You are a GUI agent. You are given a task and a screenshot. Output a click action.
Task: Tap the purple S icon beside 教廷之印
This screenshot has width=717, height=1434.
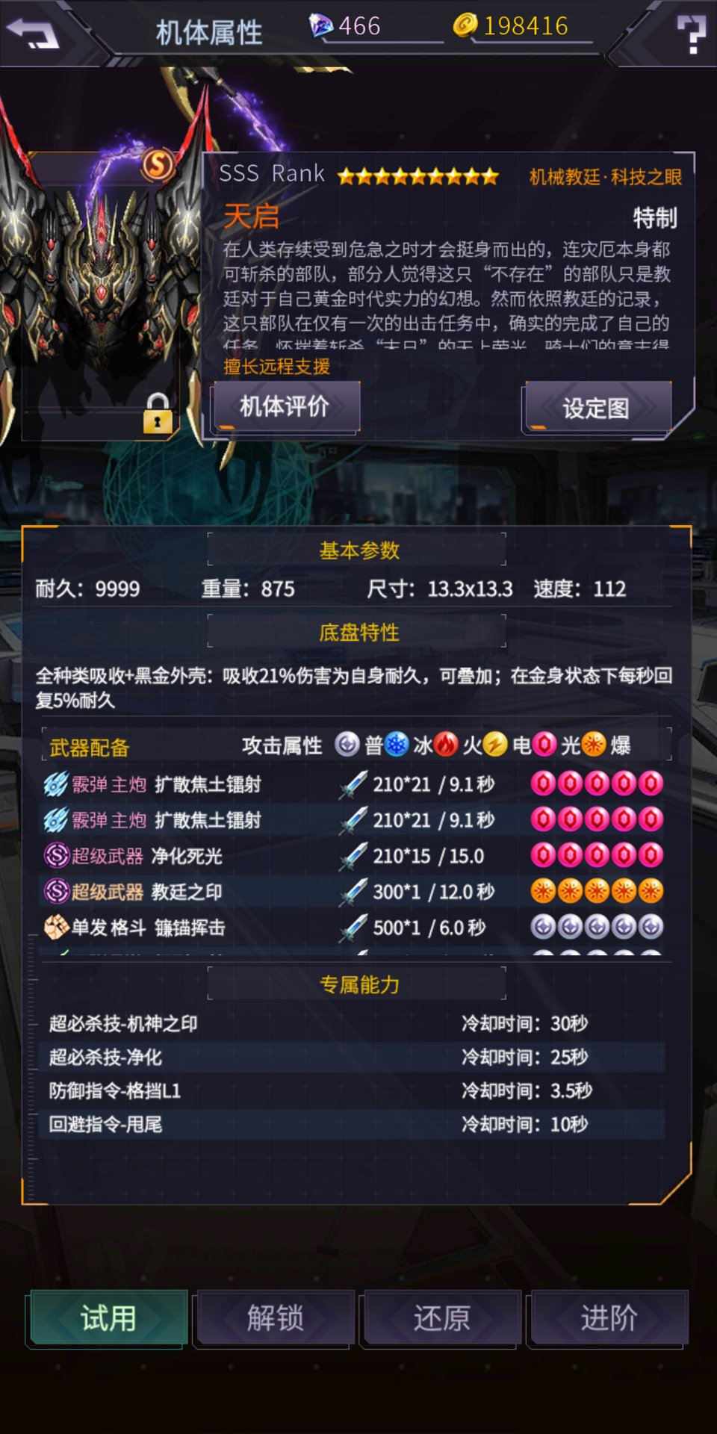[x=56, y=891]
